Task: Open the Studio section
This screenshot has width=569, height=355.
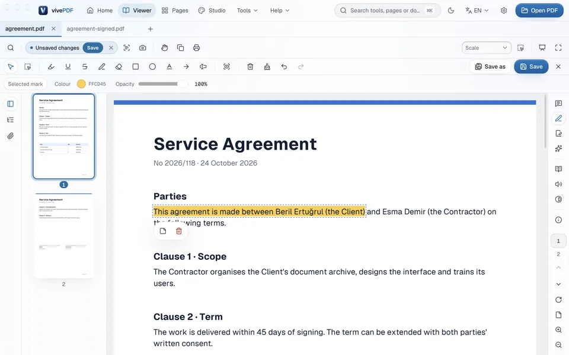Action: [212, 11]
